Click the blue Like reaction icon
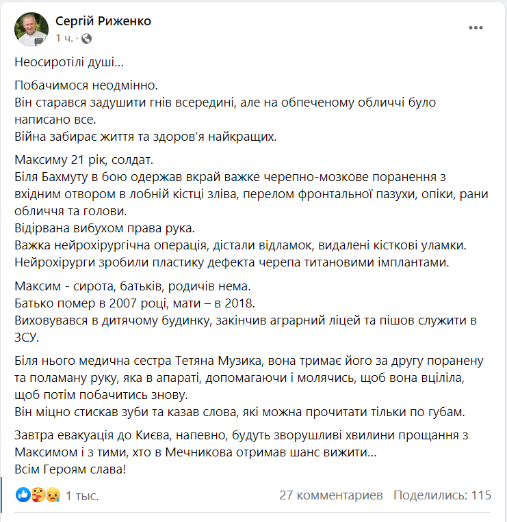Image resolution: width=507 pixels, height=522 pixels. click(23, 495)
